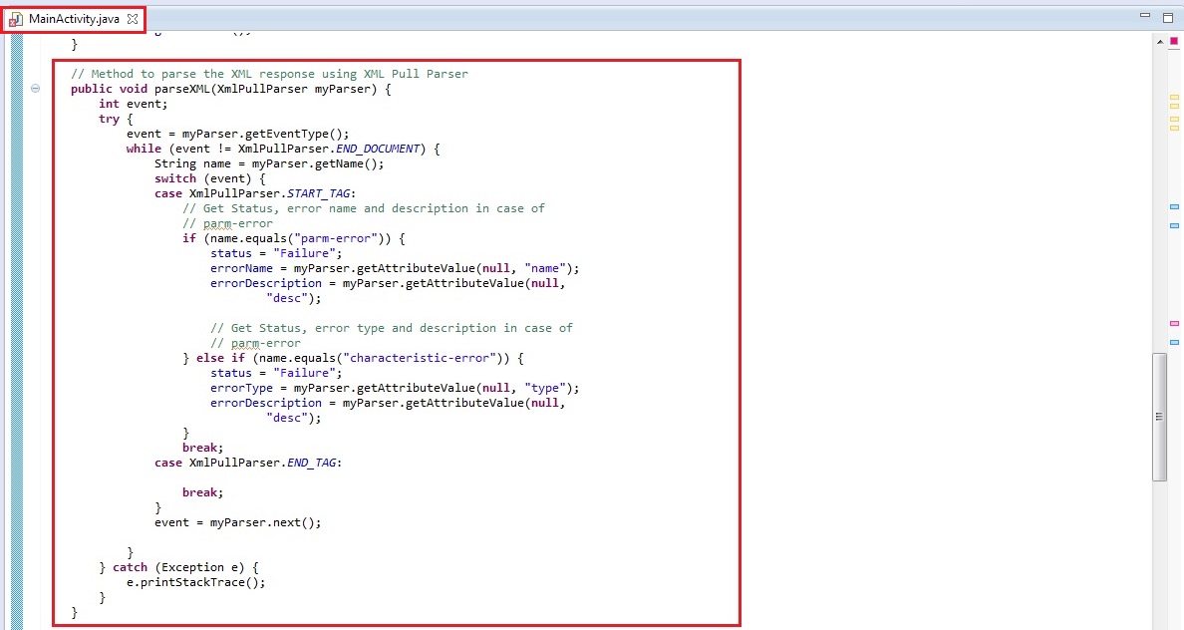Maximize the editor area
This screenshot has height=630, width=1184.
(1168, 17)
